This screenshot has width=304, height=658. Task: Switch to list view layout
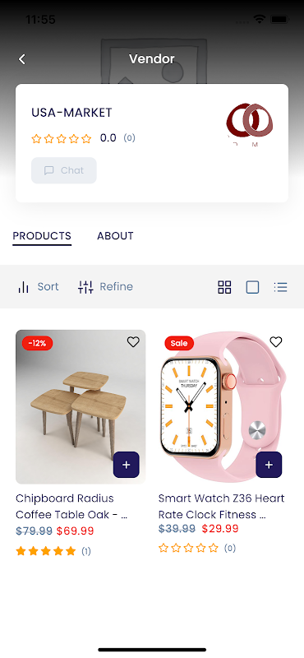280,287
